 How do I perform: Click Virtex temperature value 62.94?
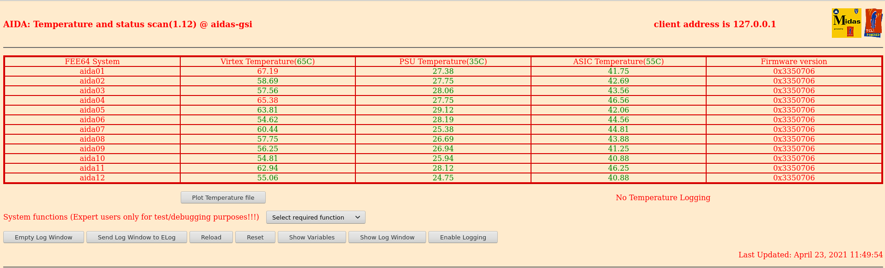(268, 168)
